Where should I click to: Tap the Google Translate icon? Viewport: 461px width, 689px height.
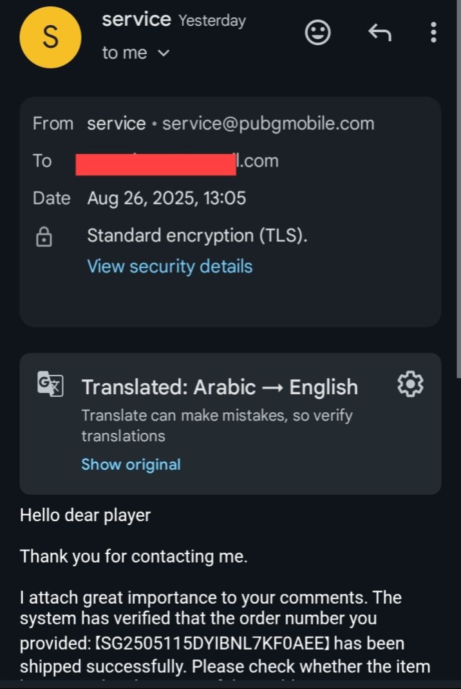[x=50, y=384]
